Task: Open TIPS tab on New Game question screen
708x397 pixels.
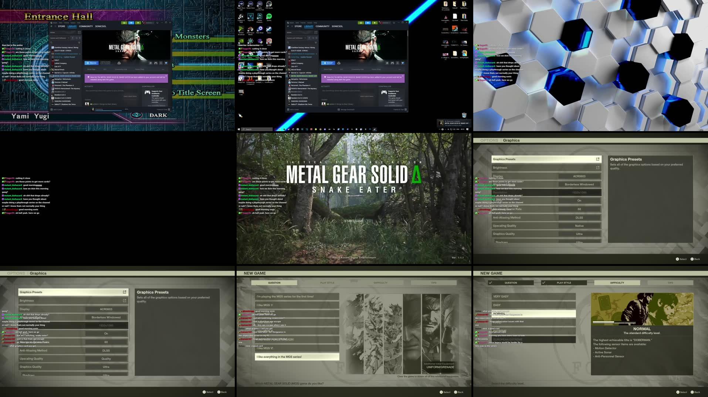Action: point(434,283)
